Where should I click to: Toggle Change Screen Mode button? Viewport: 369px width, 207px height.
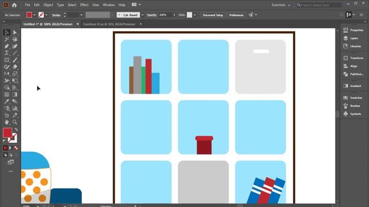(10, 162)
